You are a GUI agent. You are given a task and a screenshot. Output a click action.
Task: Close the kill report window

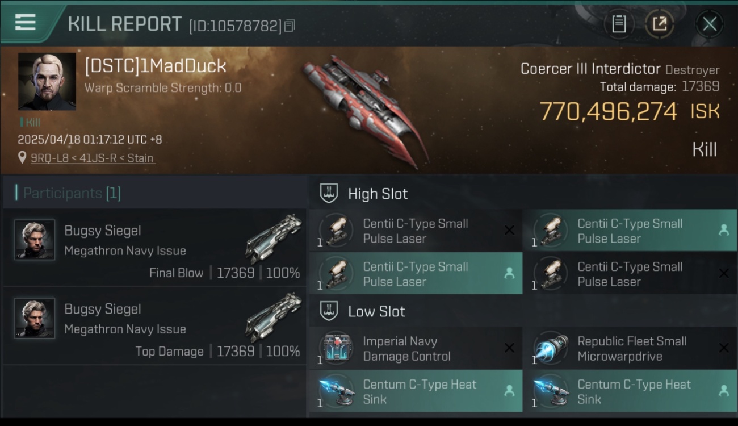pos(709,24)
